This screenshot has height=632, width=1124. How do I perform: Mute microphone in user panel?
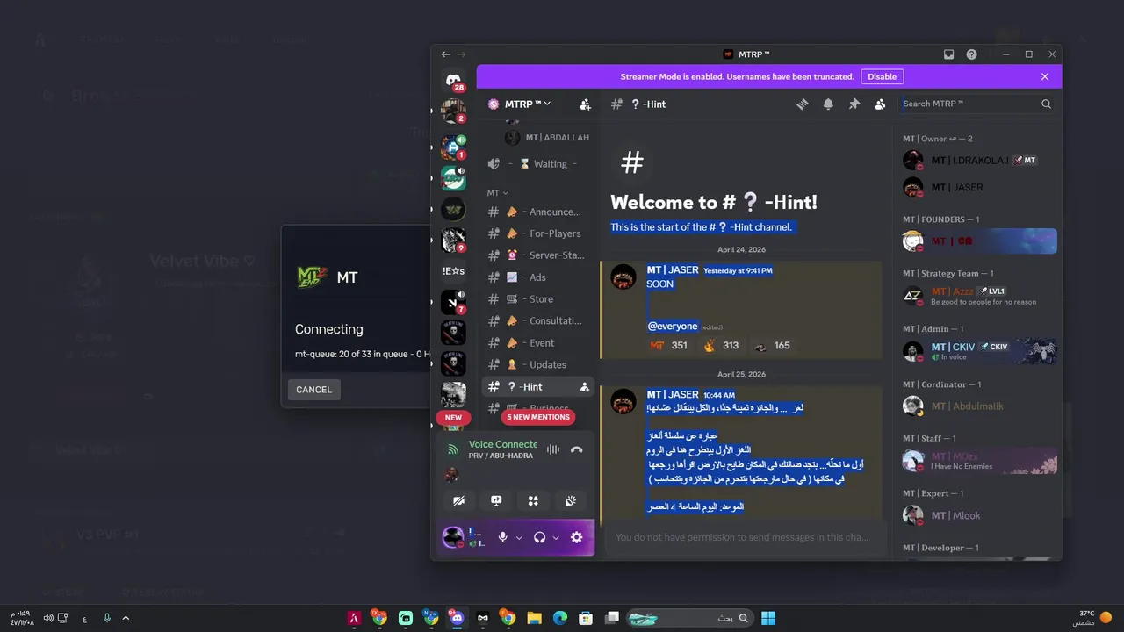[502, 537]
